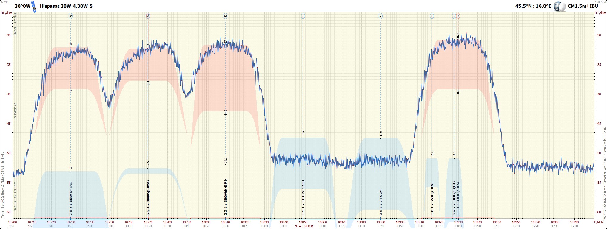
Task: Select the marker 71 above 10916.3 MHz
Action: (432, 16)
